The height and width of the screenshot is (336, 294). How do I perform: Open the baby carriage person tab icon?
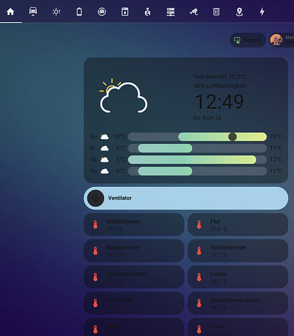point(148,11)
